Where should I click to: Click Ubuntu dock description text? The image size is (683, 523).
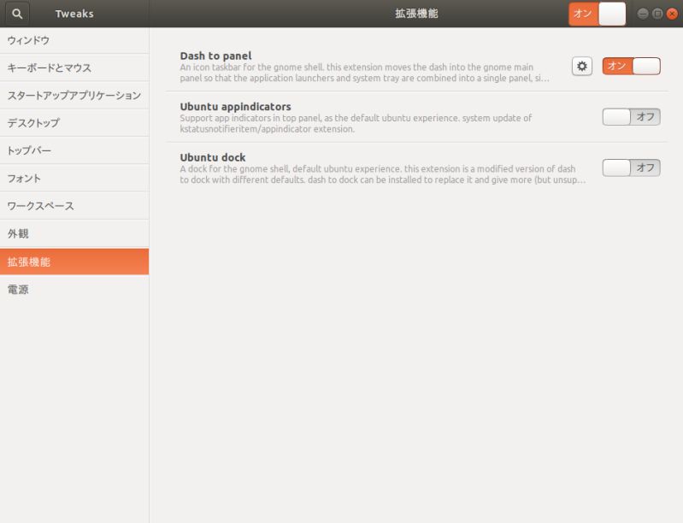[x=382, y=174]
